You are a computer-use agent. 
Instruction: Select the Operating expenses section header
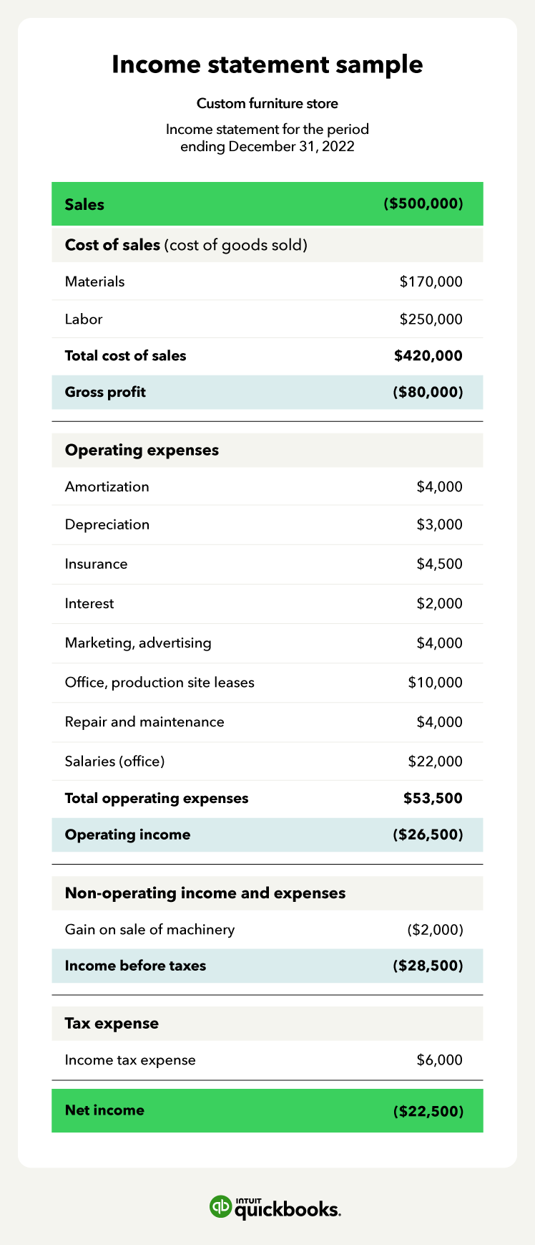point(142,450)
